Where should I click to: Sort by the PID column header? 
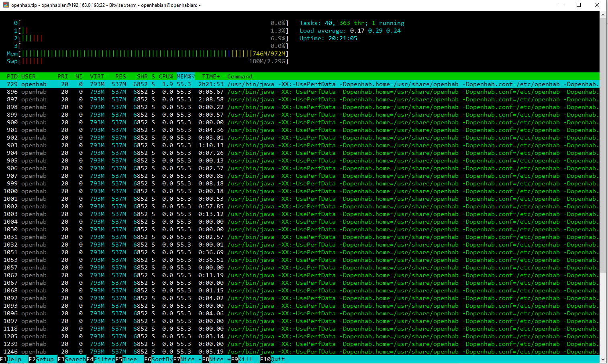(x=12, y=76)
